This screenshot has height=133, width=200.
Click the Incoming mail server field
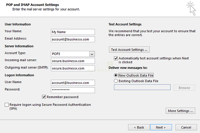coord(73,61)
